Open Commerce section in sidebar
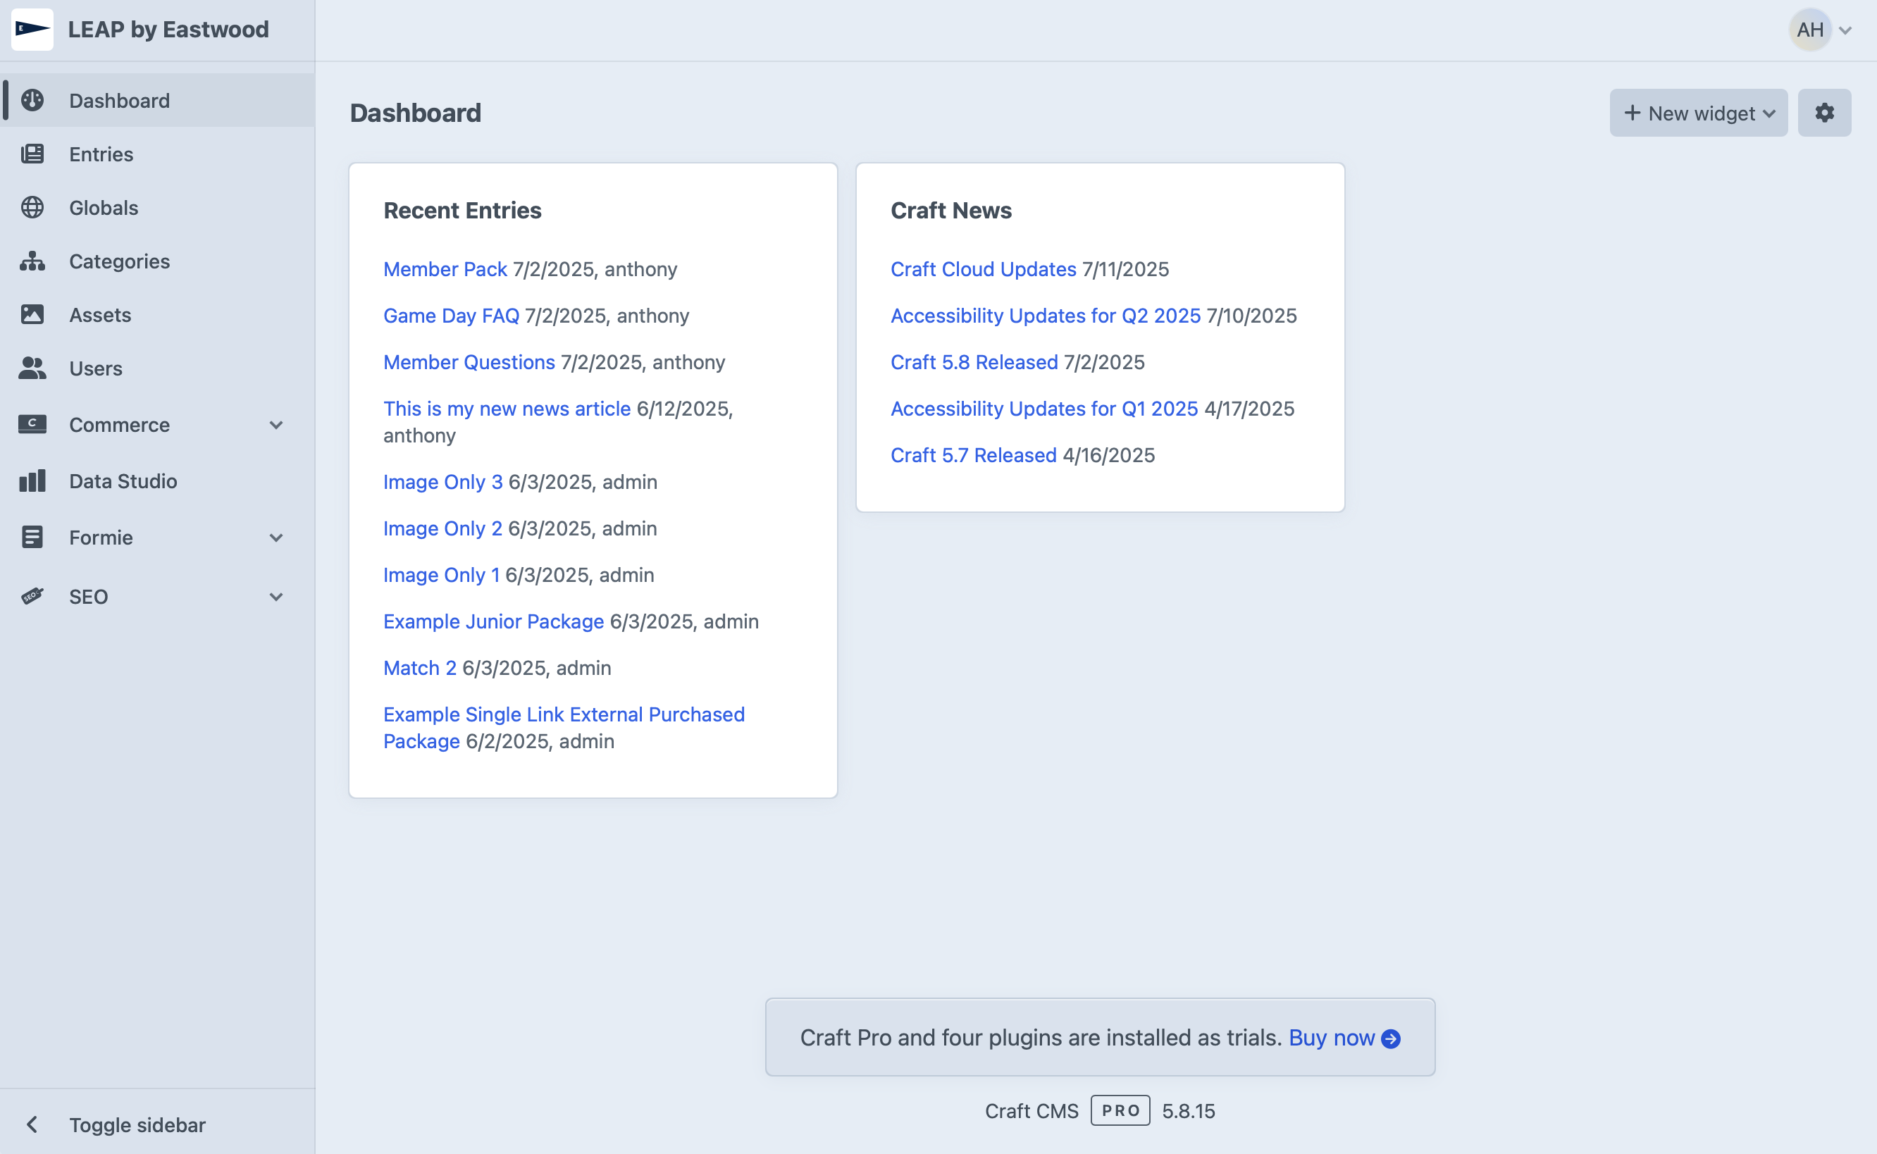Viewport: 1877px width, 1154px height. click(119, 425)
